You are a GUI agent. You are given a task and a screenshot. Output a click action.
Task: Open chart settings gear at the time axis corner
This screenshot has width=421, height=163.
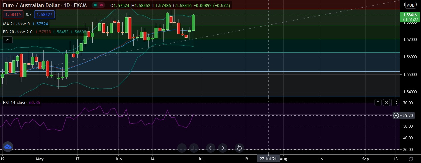[410, 159]
